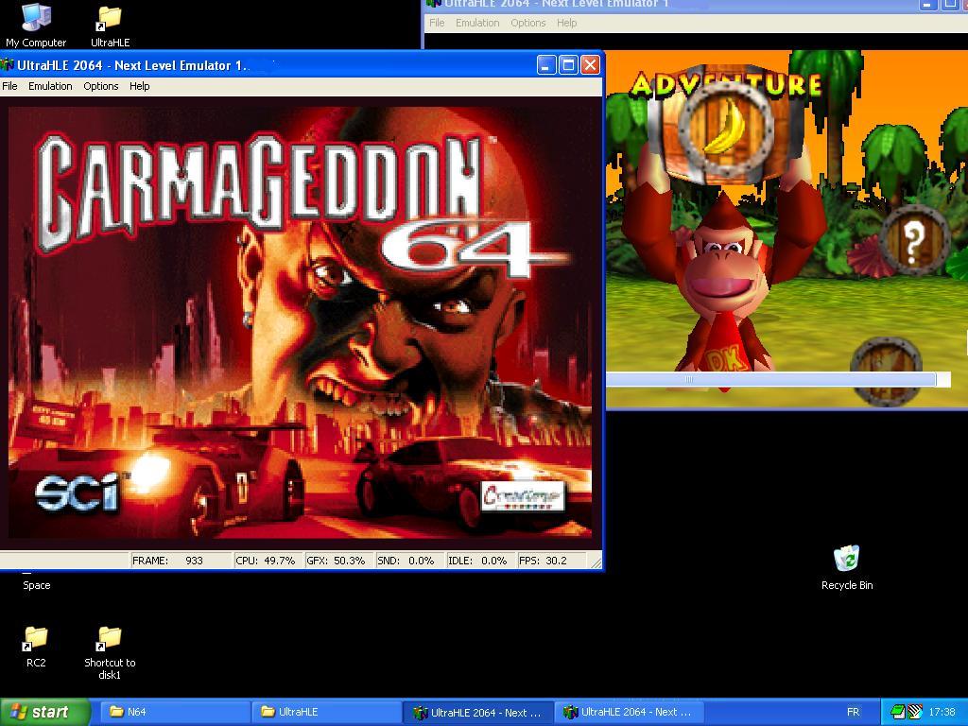Open File menu in front Carmageddon window
Image resolution: width=968 pixels, height=726 pixels.
[x=9, y=86]
